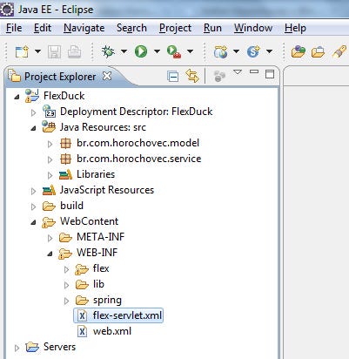
Task: Start Debug with the bug icon
Action: click(x=108, y=51)
